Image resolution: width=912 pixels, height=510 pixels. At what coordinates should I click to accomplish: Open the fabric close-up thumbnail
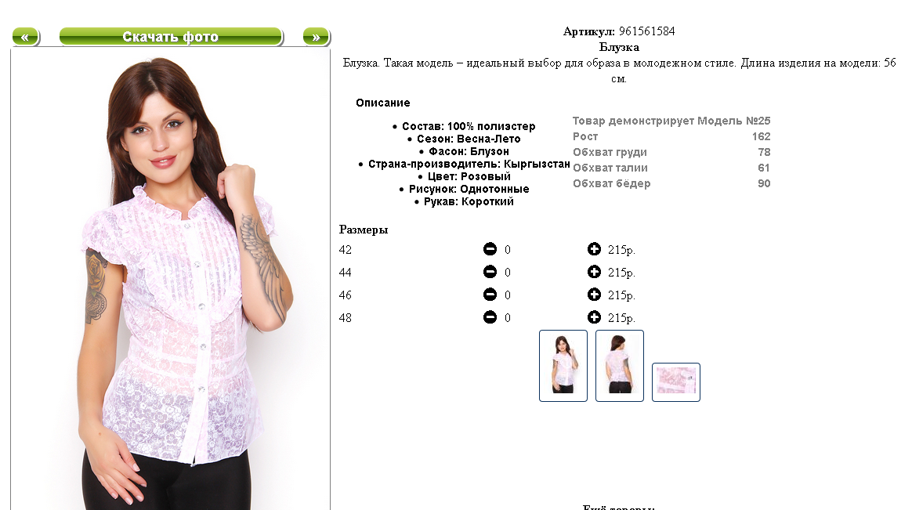click(x=676, y=382)
